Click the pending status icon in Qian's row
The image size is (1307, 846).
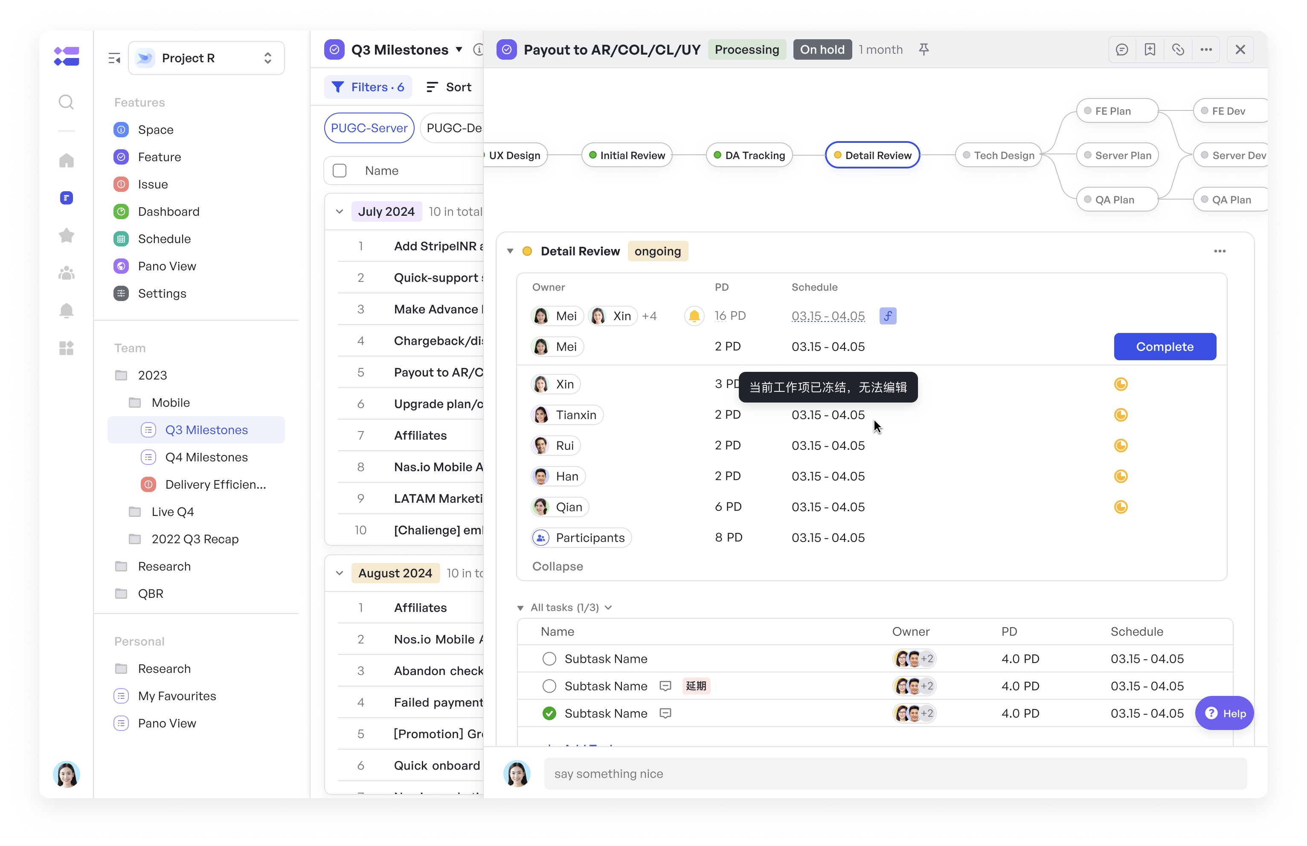coord(1121,507)
